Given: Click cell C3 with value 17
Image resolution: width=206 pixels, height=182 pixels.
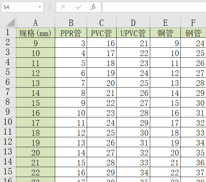Looking at the screenshot, I should click(x=102, y=53).
